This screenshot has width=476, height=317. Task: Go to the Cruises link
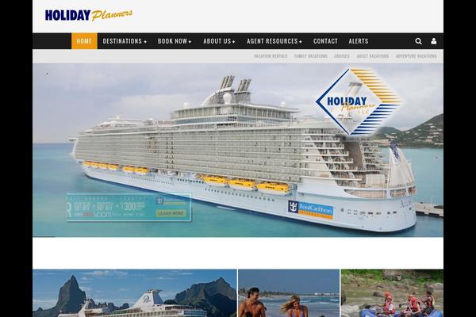click(x=341, y=56)
